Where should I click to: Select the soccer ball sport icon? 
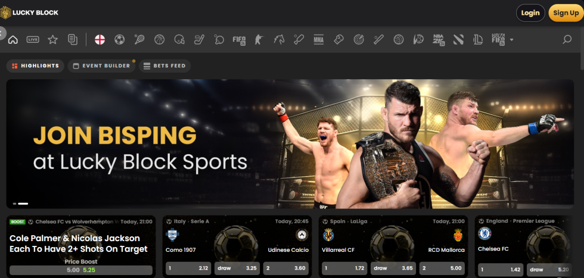click(x=119, y=40)
